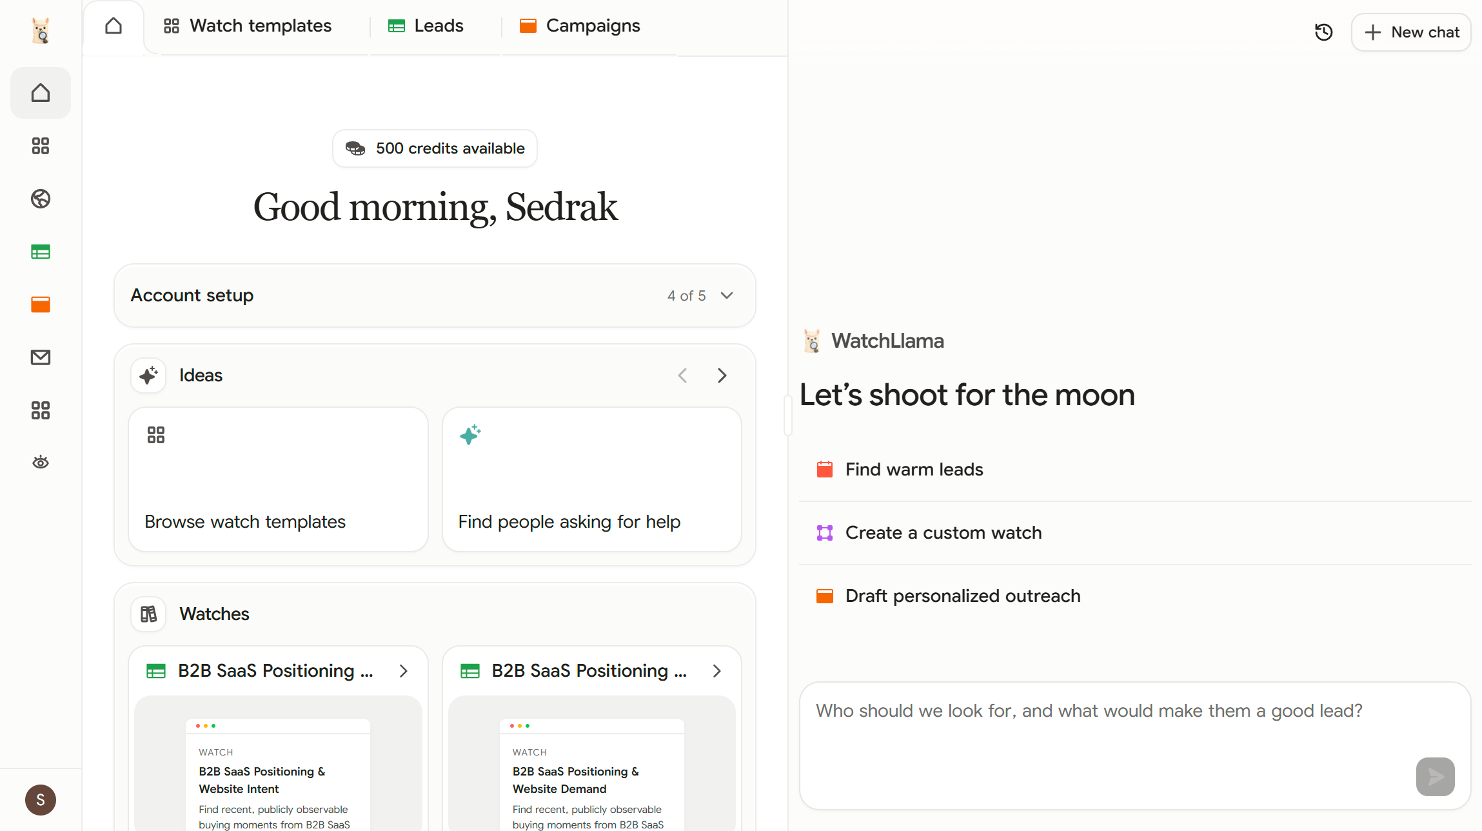This screenshot has height=831, width=1482.
Task: Open the eye watch sidebar icon
Action: click(x=41, y=462)
